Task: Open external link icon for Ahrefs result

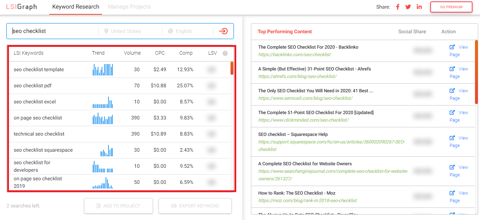Action: [x=452, y=69]
